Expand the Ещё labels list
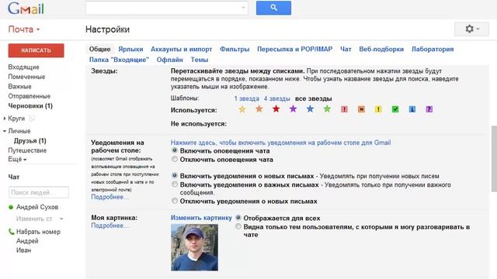Viewport: 497px width, 279px height. (x=17, y=160)
